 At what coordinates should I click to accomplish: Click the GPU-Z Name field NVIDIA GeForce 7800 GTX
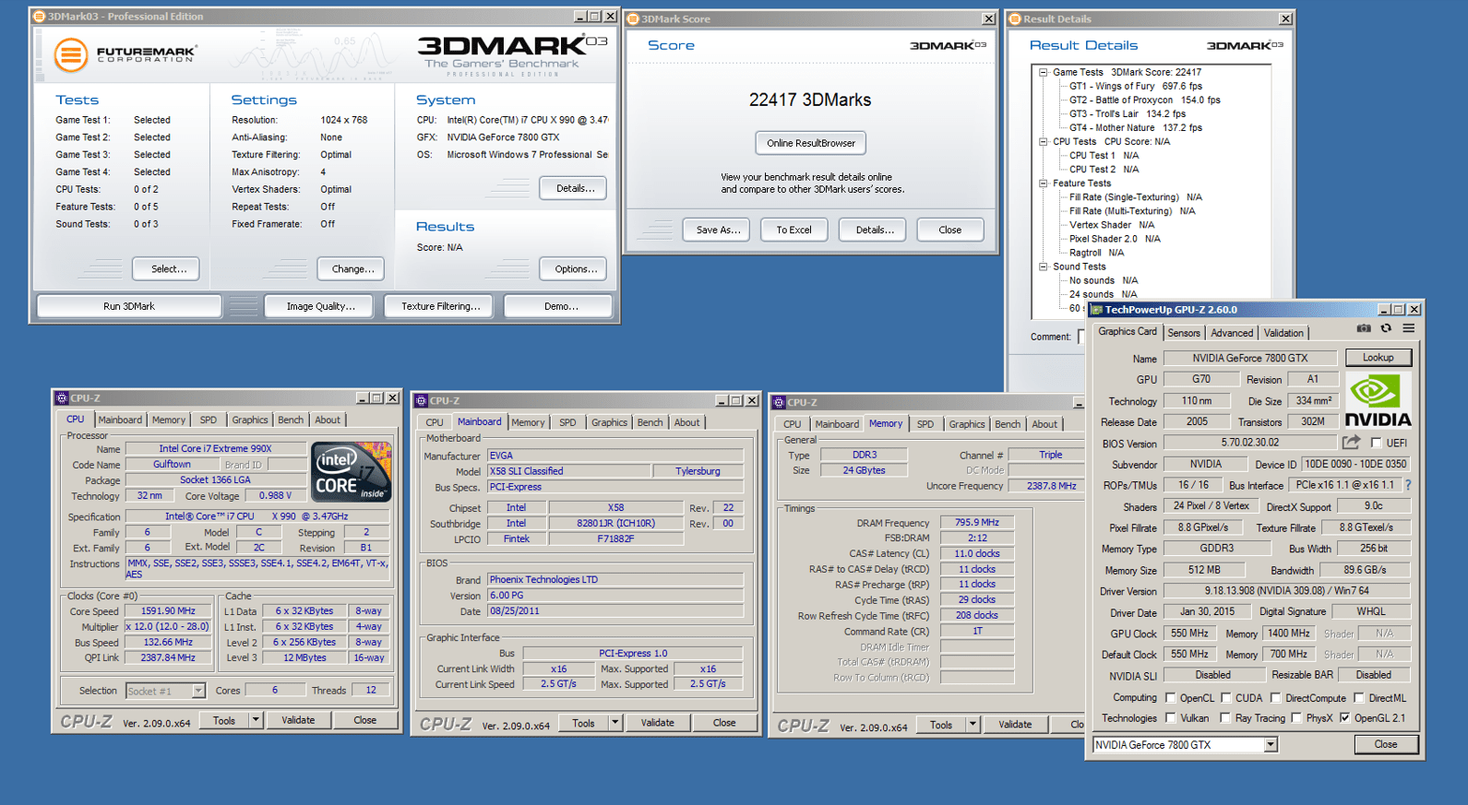[1250, 358]
